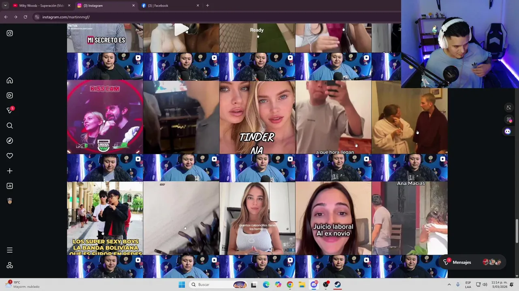This screenshot has width=519, height=291.
Task: Expand the browser tab search dropdown
Action: pyautogui.click(x=5, y=5)
